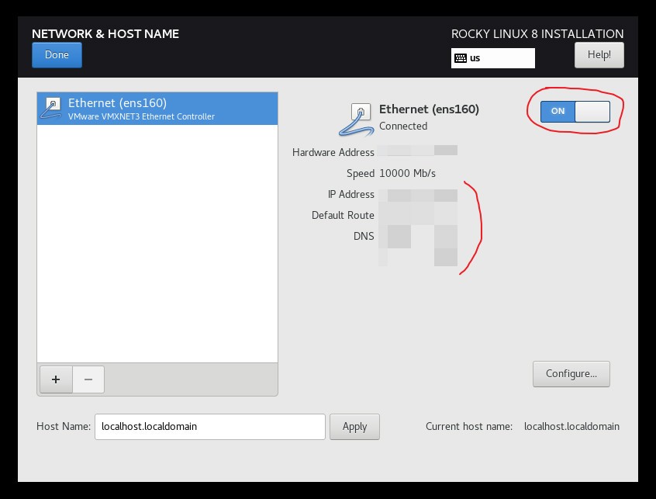Viewport: 656px width, 499px height.
Task: Toggle the Ethernet ens160 ON switch
Action: (x=575, y=112)
